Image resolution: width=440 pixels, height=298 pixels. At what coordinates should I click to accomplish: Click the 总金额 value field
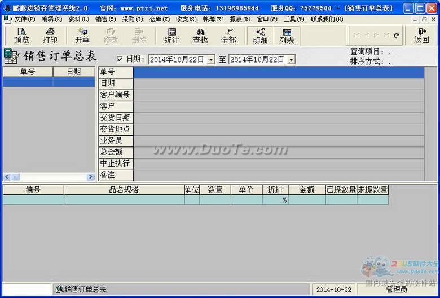tap(279, 153)
